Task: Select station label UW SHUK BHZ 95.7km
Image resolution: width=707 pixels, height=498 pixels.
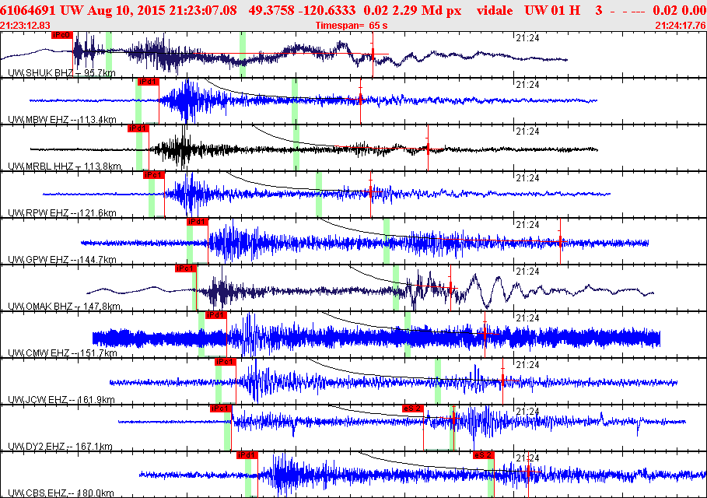Action: click(x=61, y=72)
